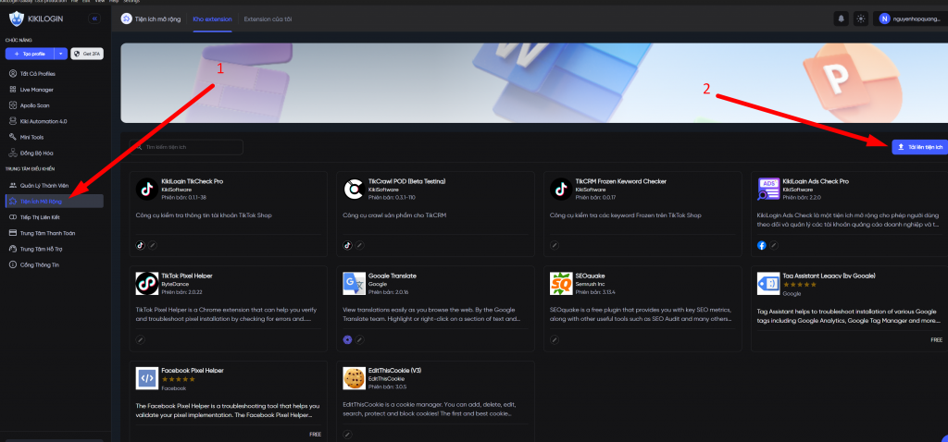Click the KikiLogin shield logo

tap(17, 19)
